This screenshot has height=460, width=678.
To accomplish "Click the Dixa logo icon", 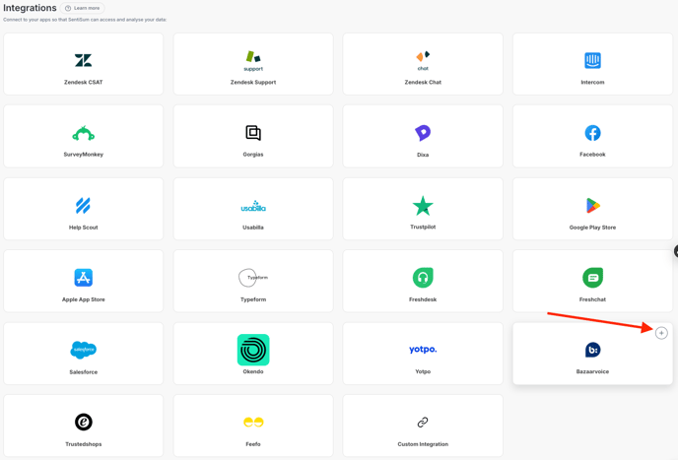I will pos(423,133).
